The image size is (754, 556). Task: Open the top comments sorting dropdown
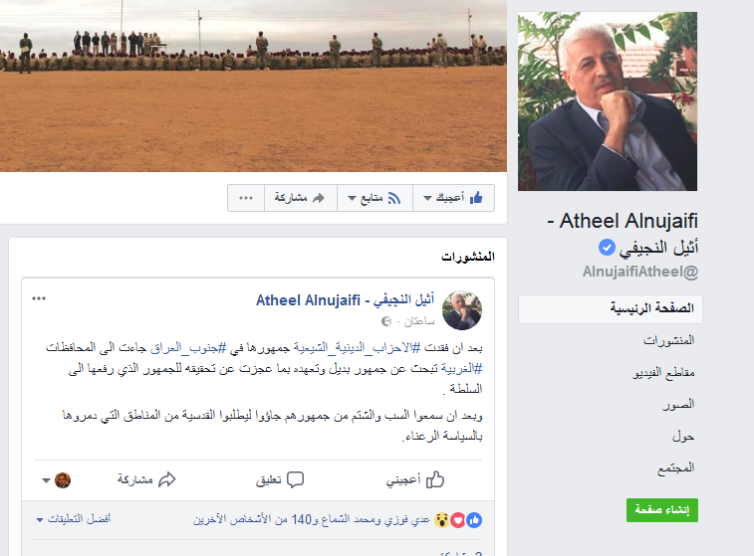tap(74, 519)
